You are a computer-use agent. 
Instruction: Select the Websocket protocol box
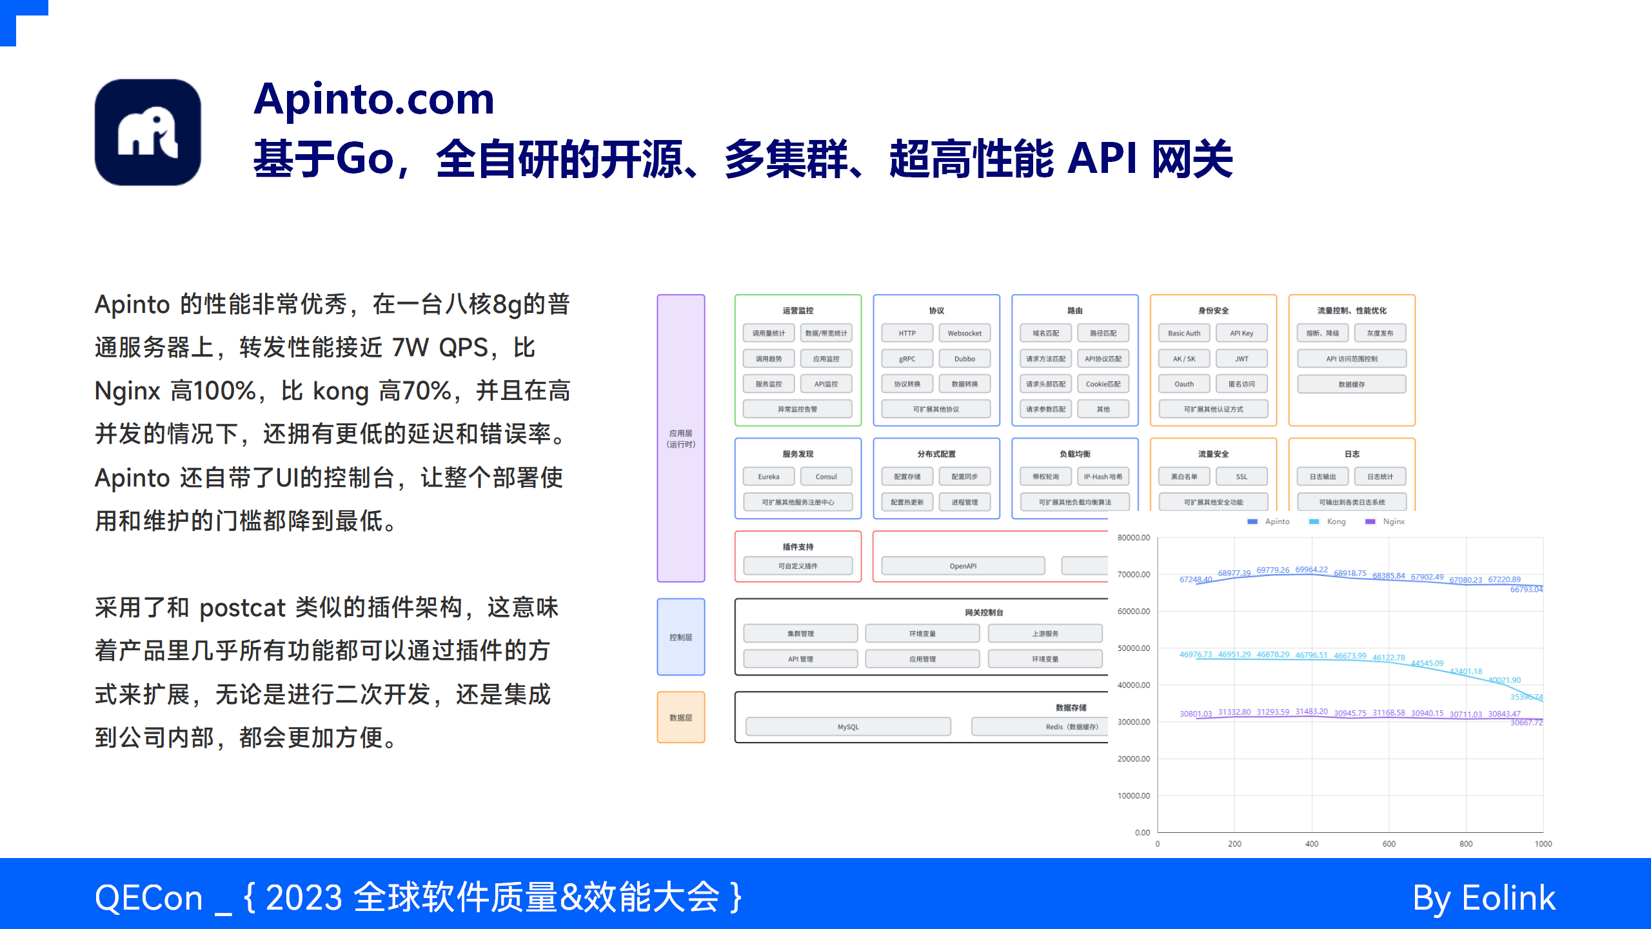point(964,333)
